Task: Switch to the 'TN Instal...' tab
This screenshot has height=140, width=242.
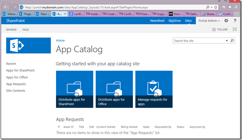Action: pyautogui.click(x=93, y=14)
